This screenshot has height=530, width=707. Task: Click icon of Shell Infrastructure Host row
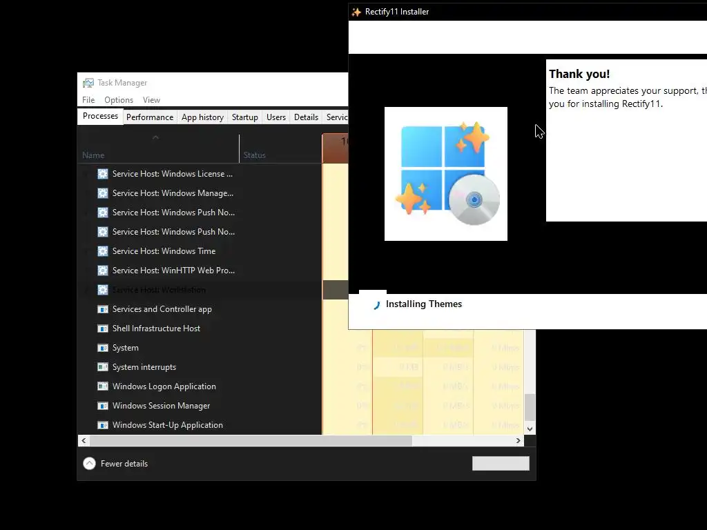(x=103, y=328)
